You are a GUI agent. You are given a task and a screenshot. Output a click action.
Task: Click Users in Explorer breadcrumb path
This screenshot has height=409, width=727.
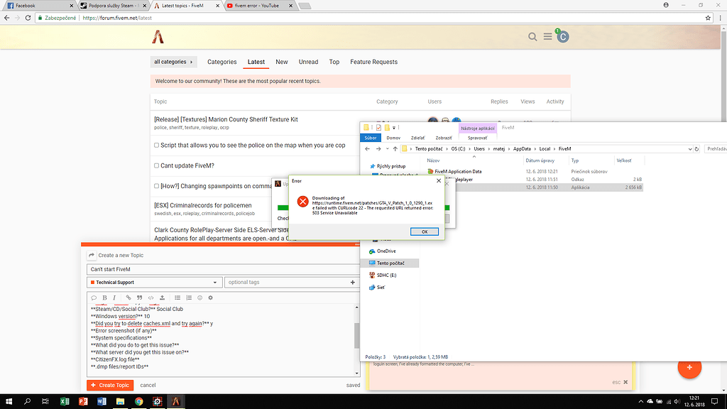pos(479,149)
